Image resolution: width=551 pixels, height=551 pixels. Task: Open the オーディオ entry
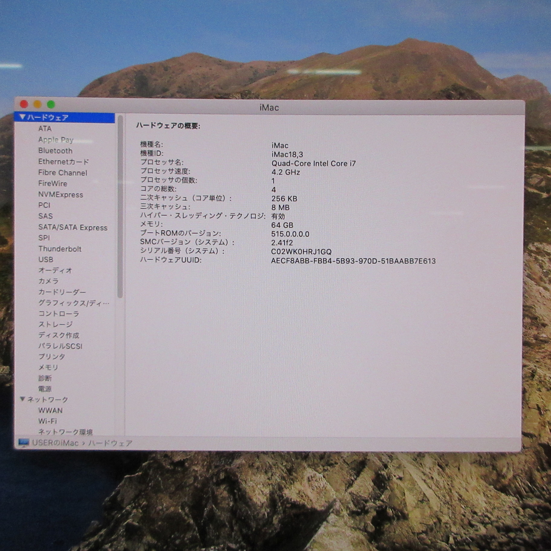(55, 270)
